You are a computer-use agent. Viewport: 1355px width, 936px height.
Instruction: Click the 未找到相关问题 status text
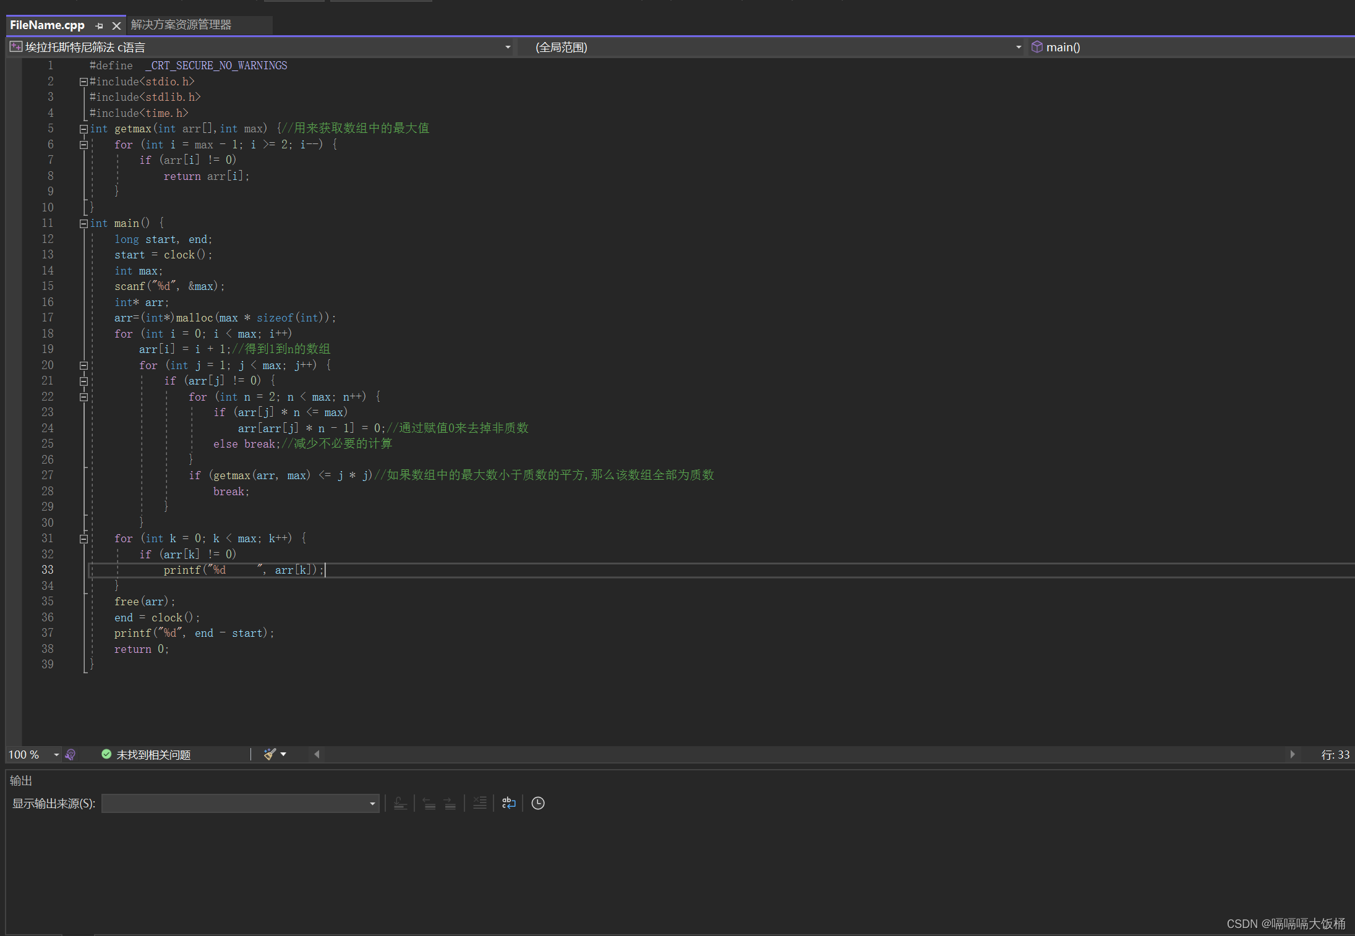click(153, 755)
